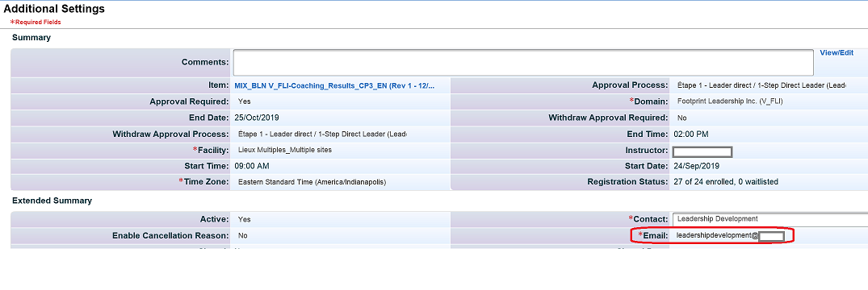Click the Start Time 09:00 AM value

tap(252, 166)
